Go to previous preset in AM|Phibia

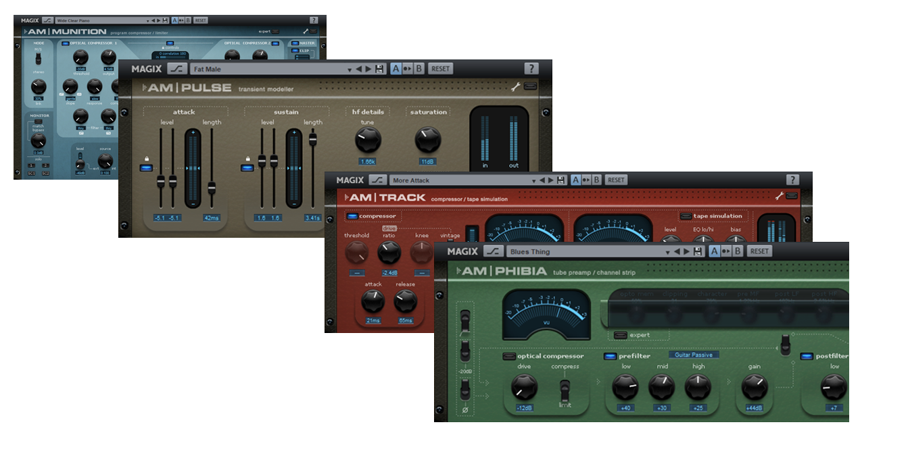677,252
